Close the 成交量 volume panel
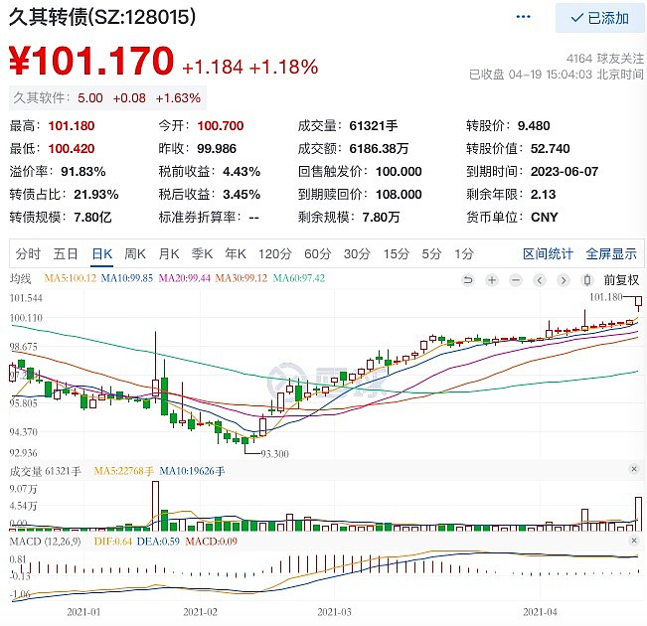This screenshot has height=626, width=647. 634,469
